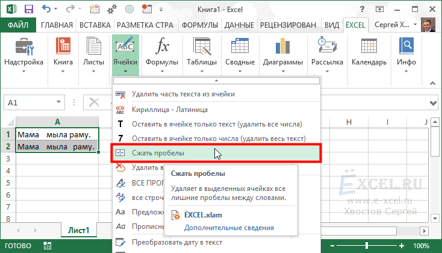
Task: Open the Undo history dropdown arrow
Action: [x=55, y=9]
